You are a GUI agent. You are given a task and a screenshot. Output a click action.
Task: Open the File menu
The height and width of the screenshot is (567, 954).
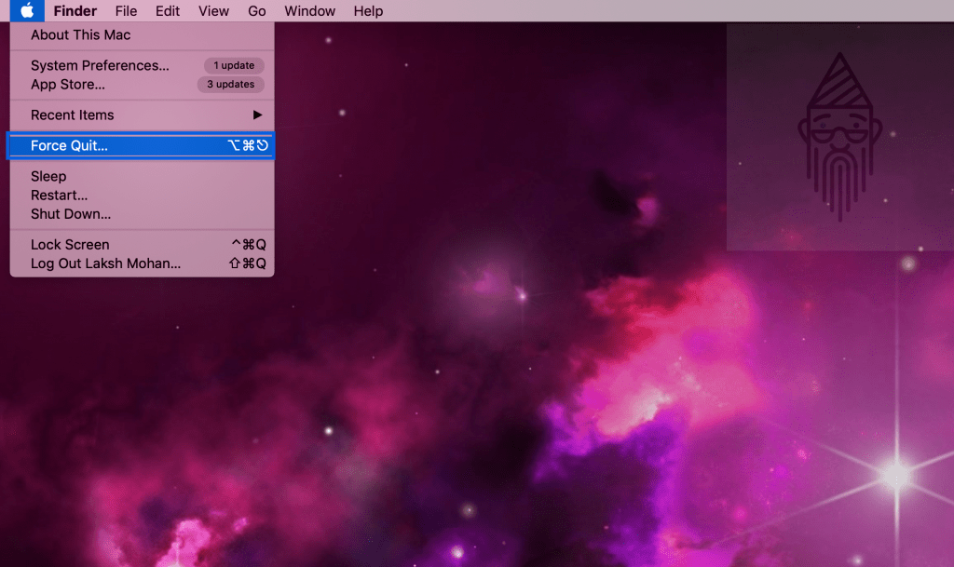click(126, 11)
